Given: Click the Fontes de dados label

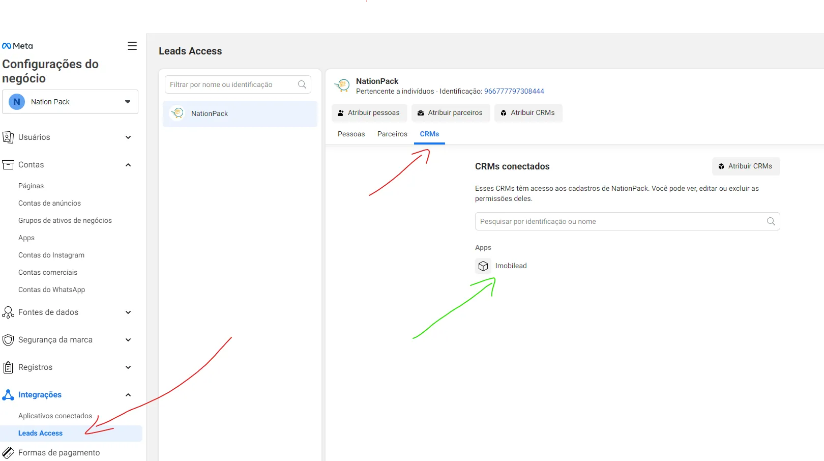Looking at the screenshot, I should (x=48, y=312).
